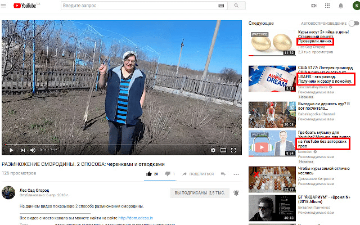The width and height of the screenshot is (360, 225).
Task: Toggle the autoplay switch
Action: click(354, 23)
